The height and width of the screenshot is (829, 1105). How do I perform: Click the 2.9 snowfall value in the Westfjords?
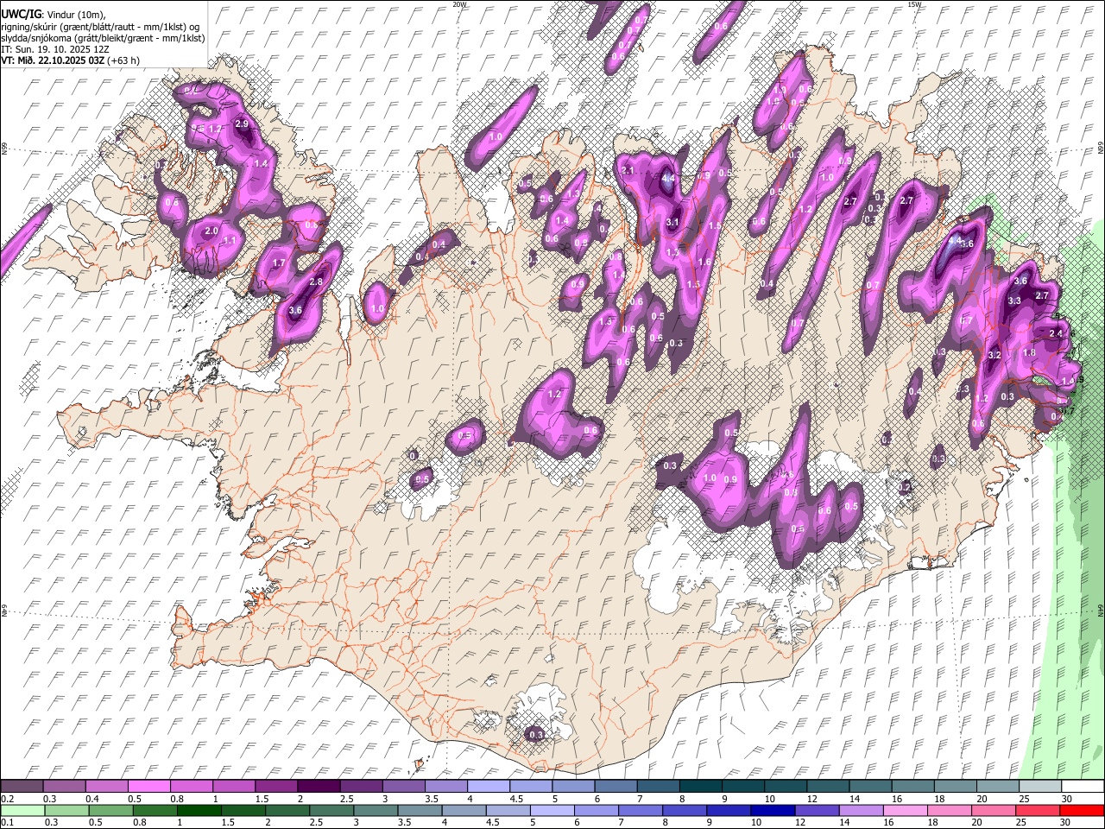242,124
